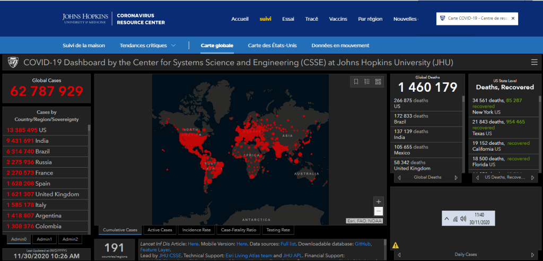The height and width of the screenshot is (261, 543).
Task: Open the map bookmarks icon
Action: 356,82
